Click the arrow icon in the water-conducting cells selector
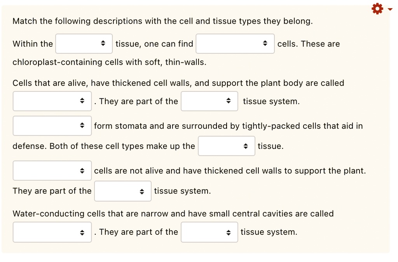The image size is (398, 262). (x=82, y=232)
